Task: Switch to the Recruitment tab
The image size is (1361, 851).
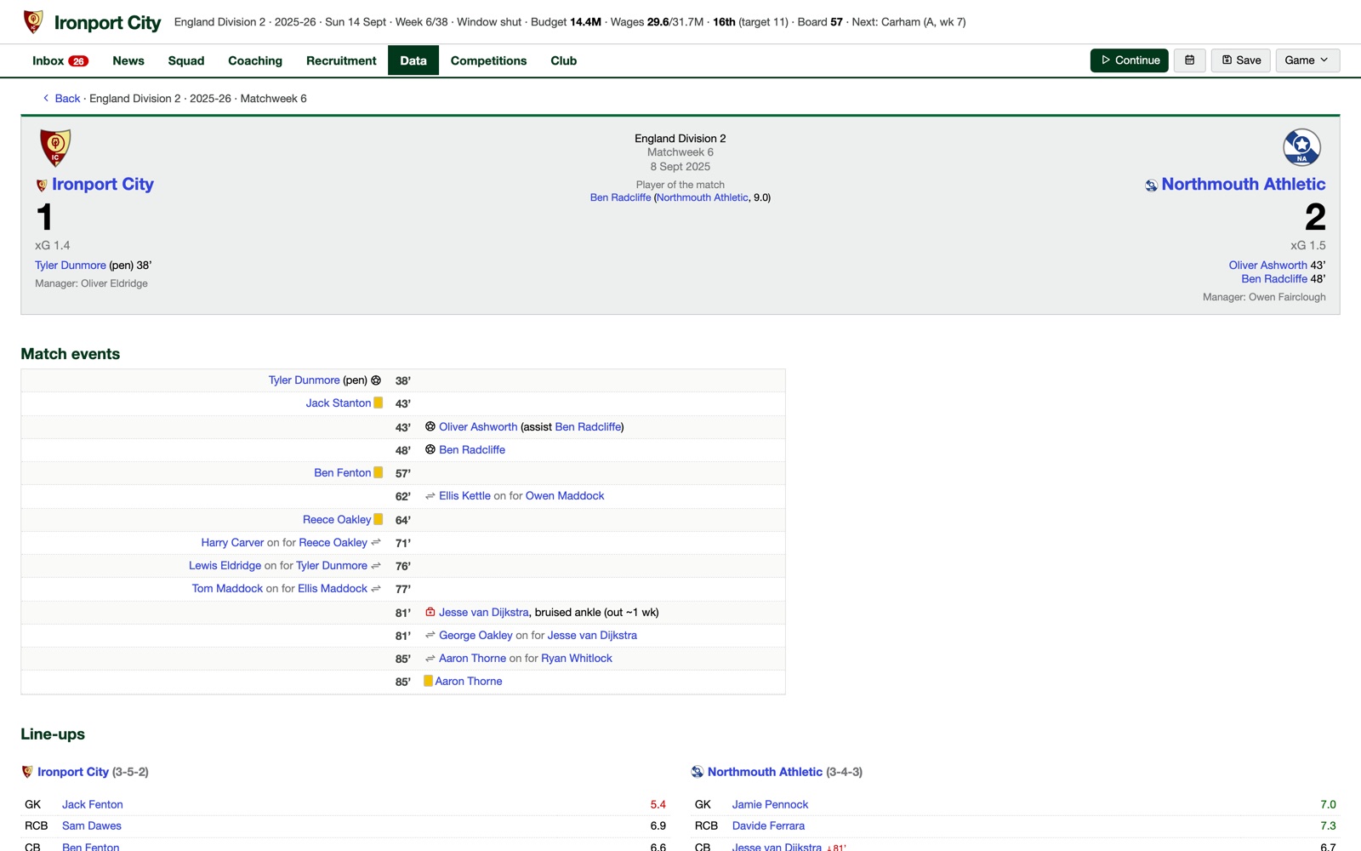Action: pyautogui.click(x=341, y=60)
